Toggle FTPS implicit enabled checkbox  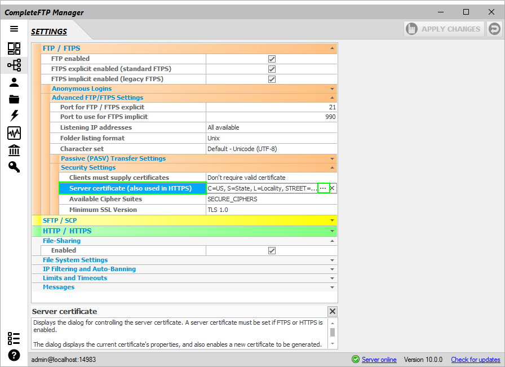(272, 79)
